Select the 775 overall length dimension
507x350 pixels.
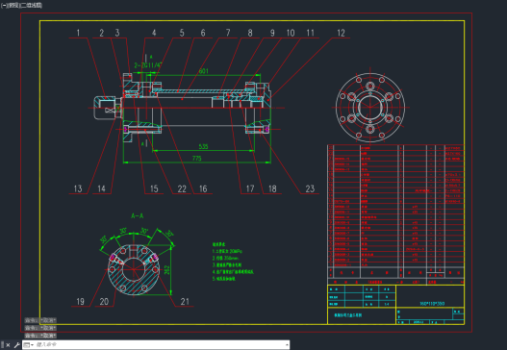pos(197,158)
